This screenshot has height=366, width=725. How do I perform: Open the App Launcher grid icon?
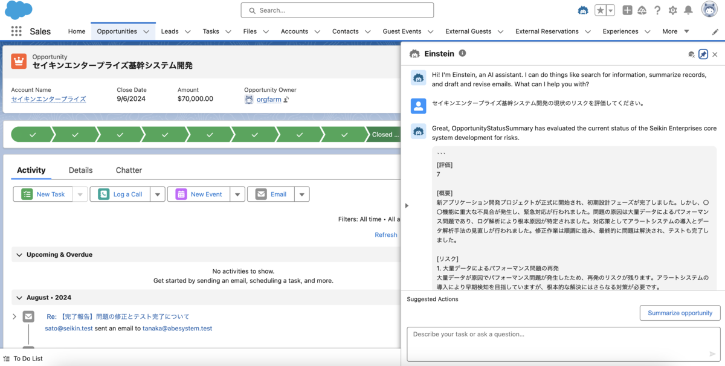click(16, 31)
